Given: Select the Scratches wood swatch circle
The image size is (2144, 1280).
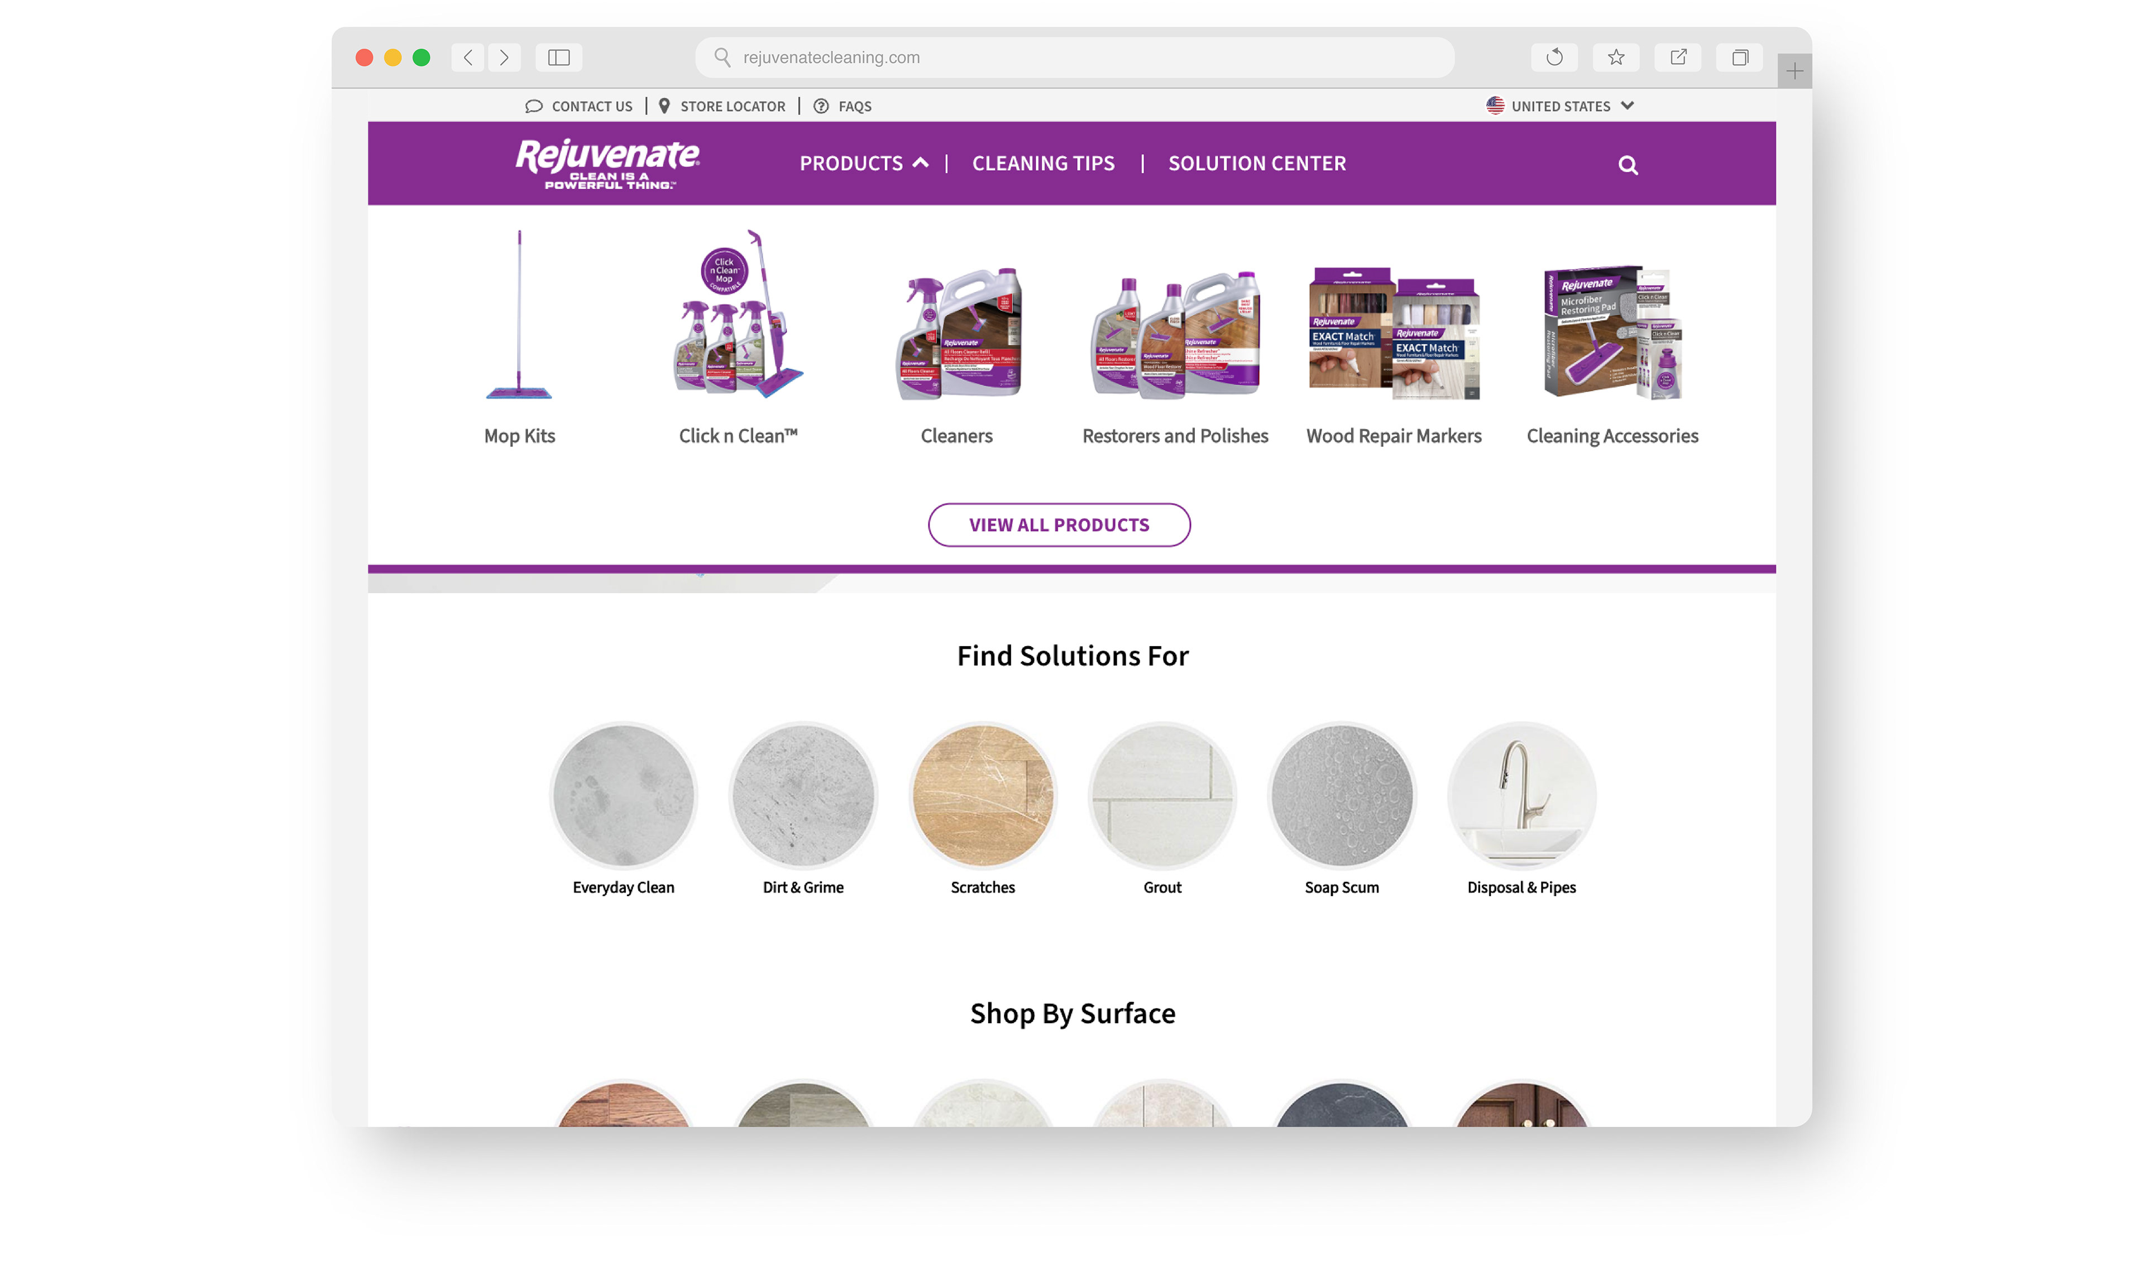Looking at the screenshot, I should 982,795.
